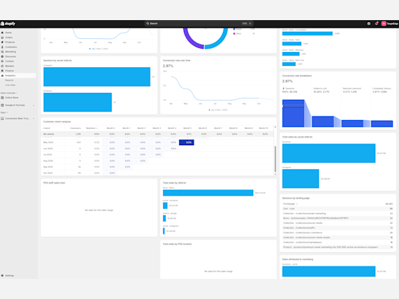Click the cohort table scroll-down arrow
The width and height of the screenshot is (399, 299).
click(275, 174)
